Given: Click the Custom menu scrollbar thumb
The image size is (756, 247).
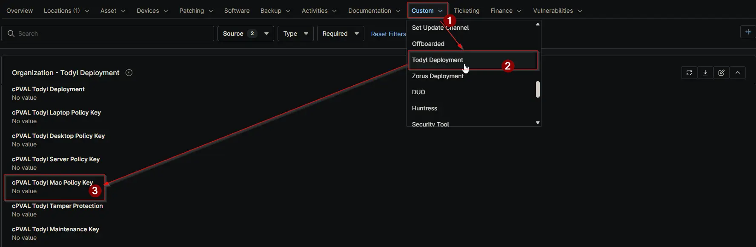Looking at the screenshot, I should pyautogui.click(x=538, y=89).
